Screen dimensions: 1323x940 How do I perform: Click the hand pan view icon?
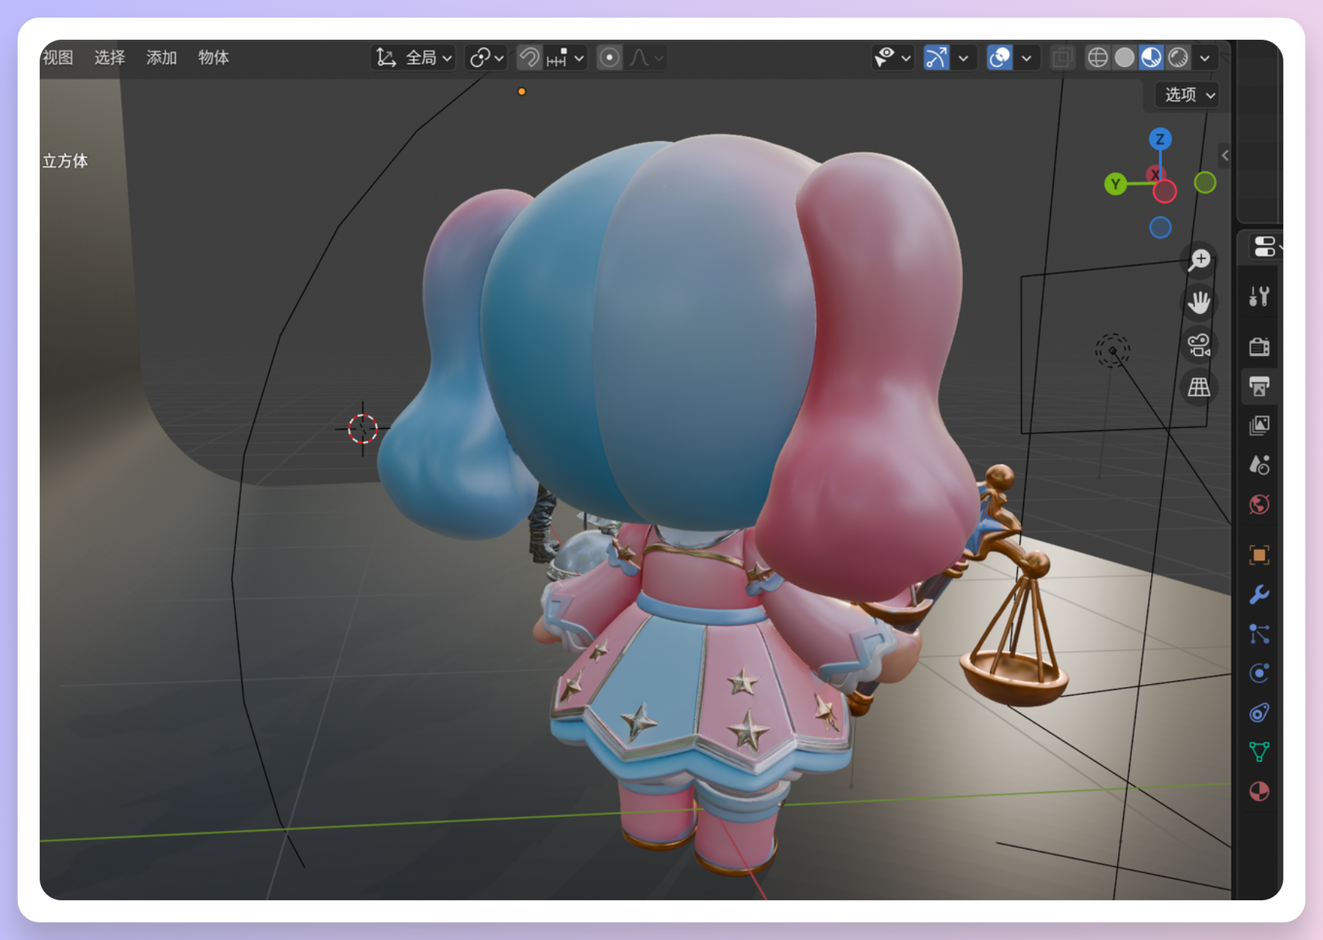tap(1200, 302)
